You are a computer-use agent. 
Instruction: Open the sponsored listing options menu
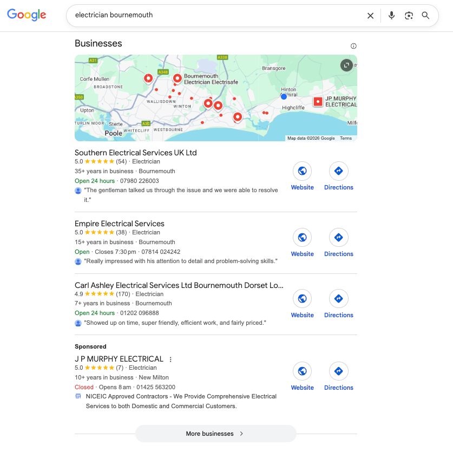coord(170,359)
